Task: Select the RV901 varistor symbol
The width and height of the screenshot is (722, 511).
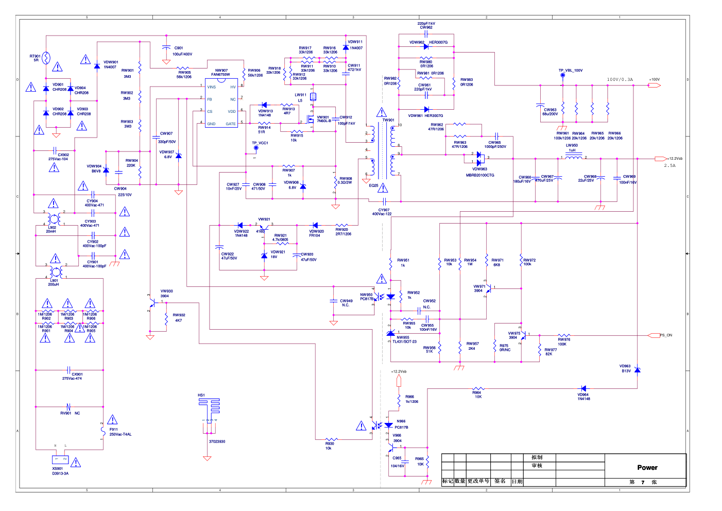Action: click(x=68, y=407)
